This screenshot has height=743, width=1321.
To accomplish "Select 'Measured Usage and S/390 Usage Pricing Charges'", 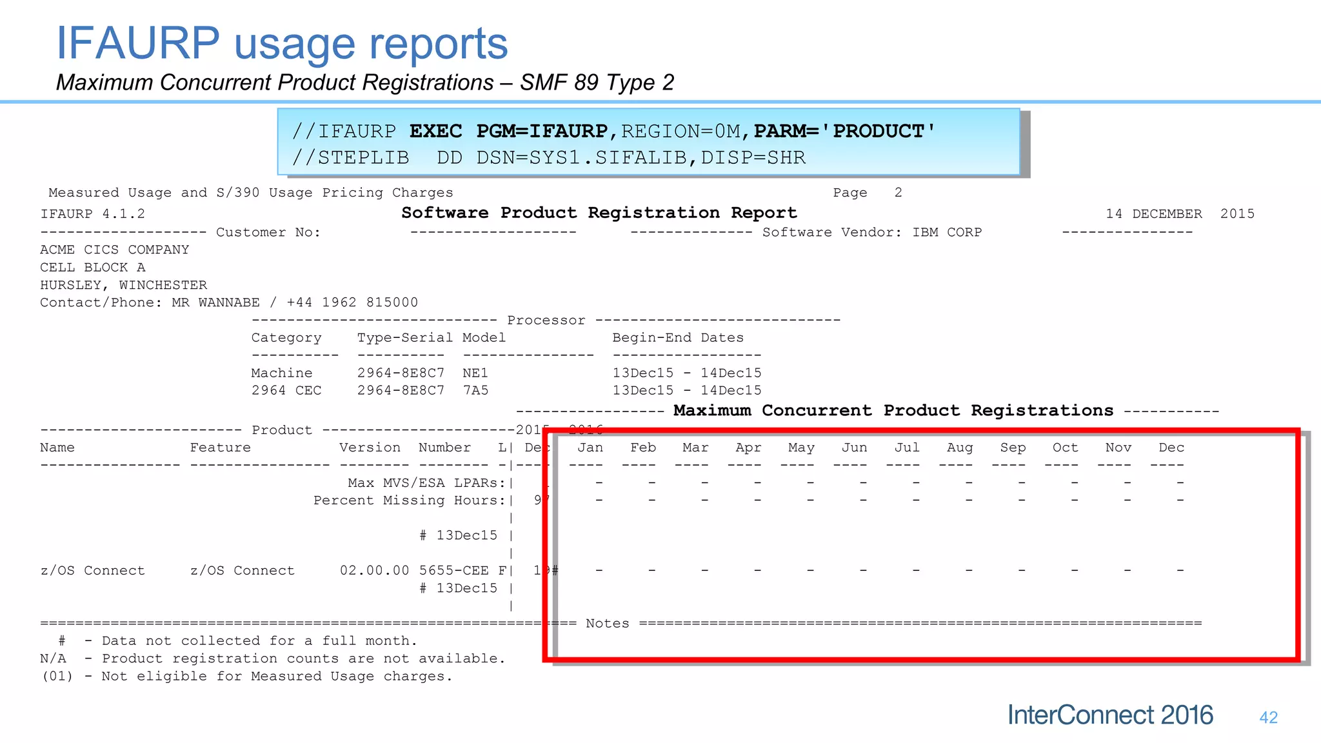I will point(251,192).
